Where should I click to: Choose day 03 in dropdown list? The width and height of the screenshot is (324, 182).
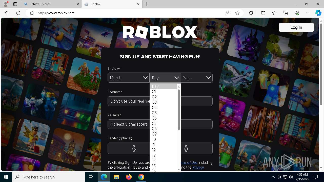[163, 102]
